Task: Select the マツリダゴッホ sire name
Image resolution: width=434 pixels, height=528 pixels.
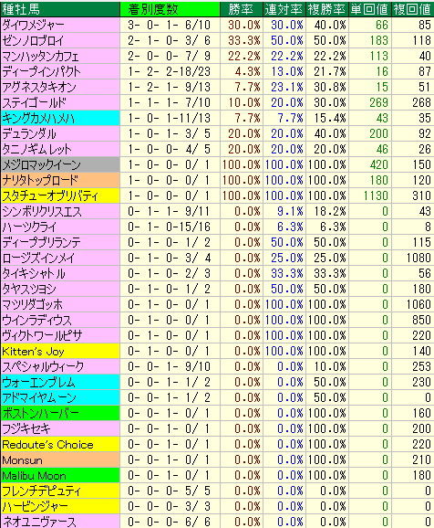Action: (33, 304)
